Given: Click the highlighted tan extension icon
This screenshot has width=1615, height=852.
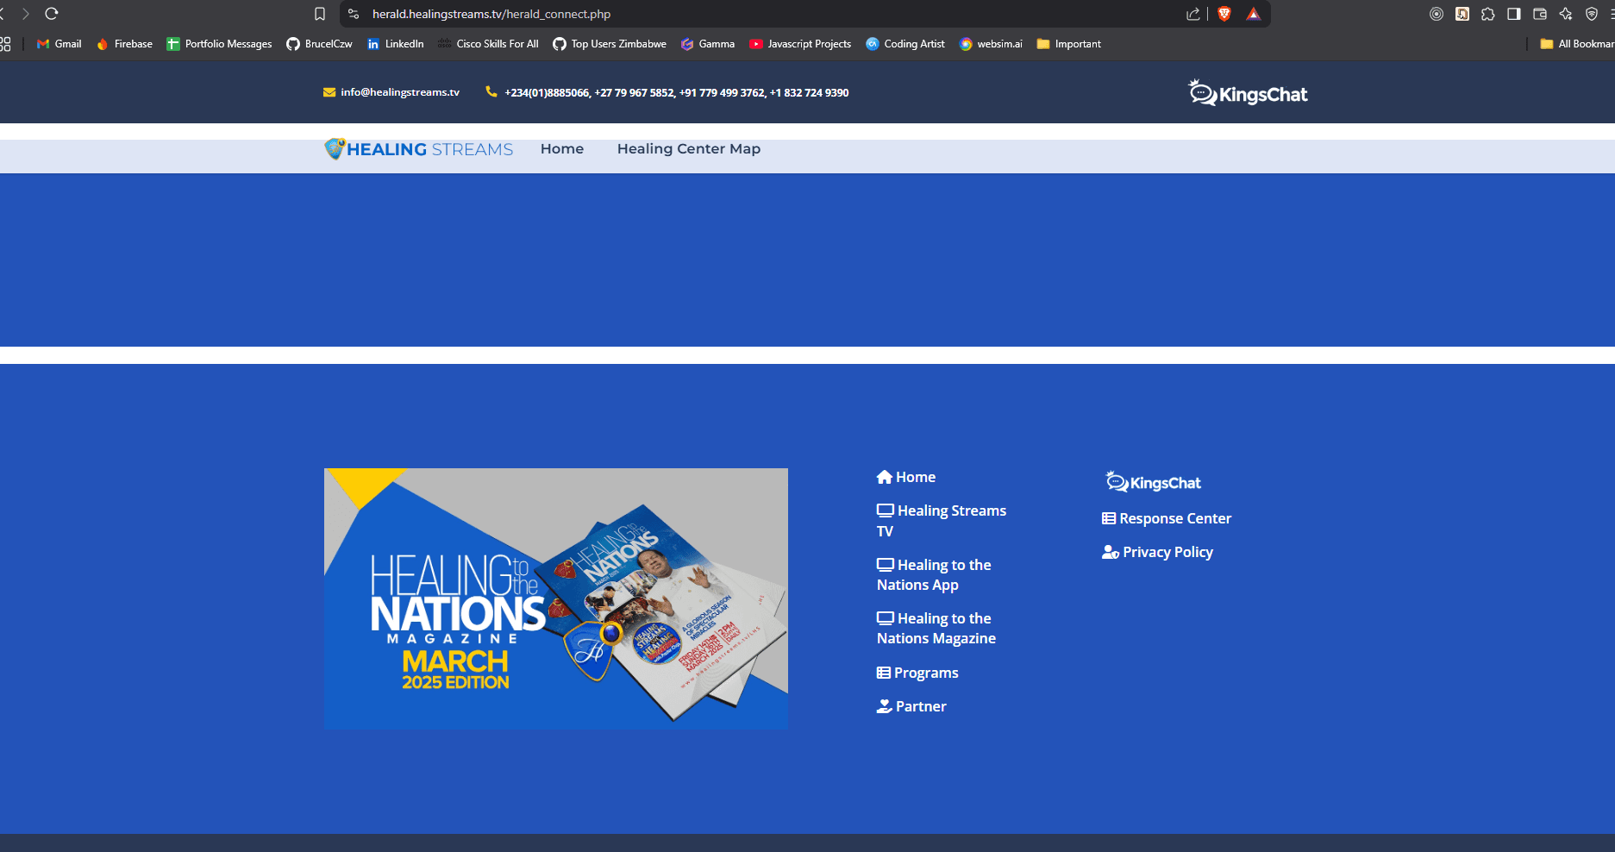Looking at the screenshot, I should point(1462,14).
